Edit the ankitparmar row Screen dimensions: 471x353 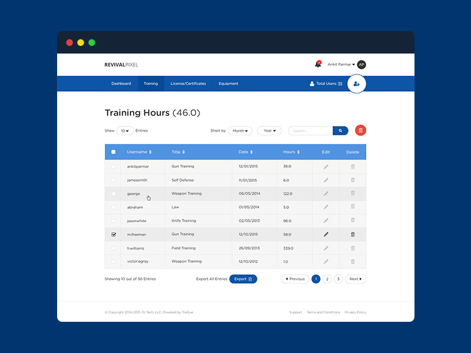(326, 166)
